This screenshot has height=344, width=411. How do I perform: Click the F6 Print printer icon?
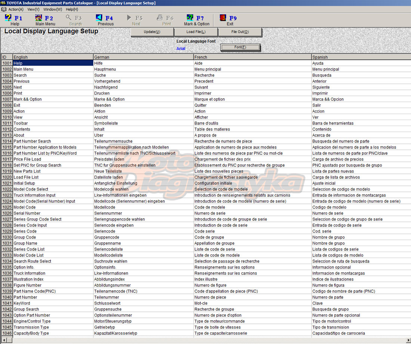click(x=160, y=18)
